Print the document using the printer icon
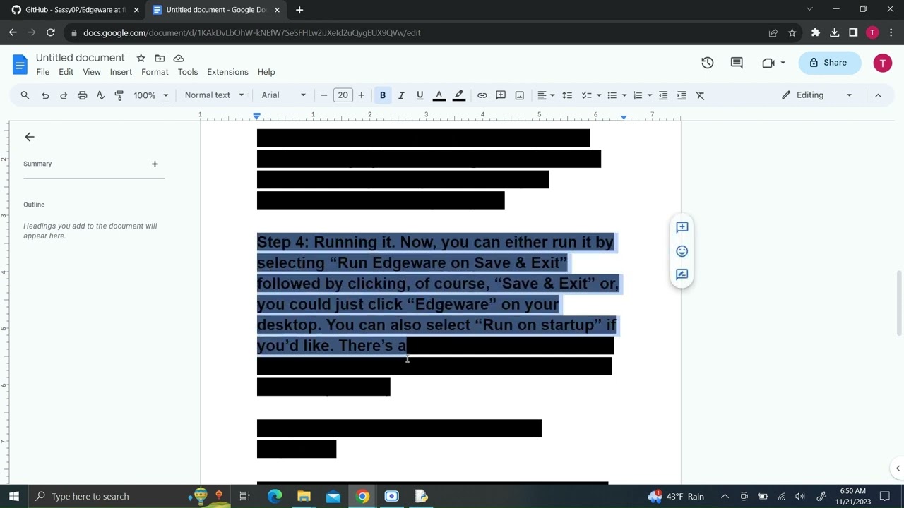This screenshot has height=508, width=904. [82, 95]
